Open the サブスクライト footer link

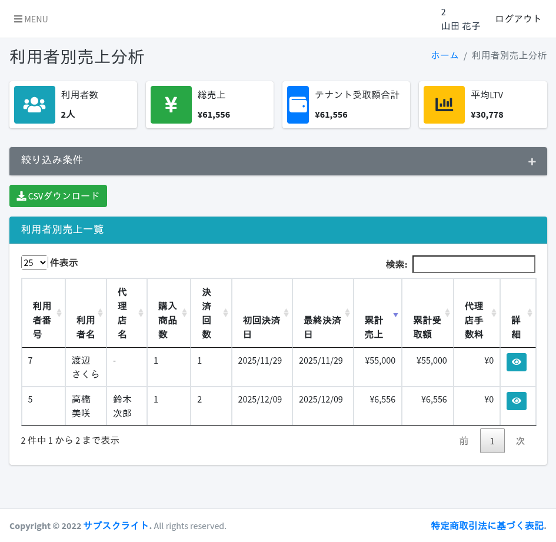tap(116, 526)
